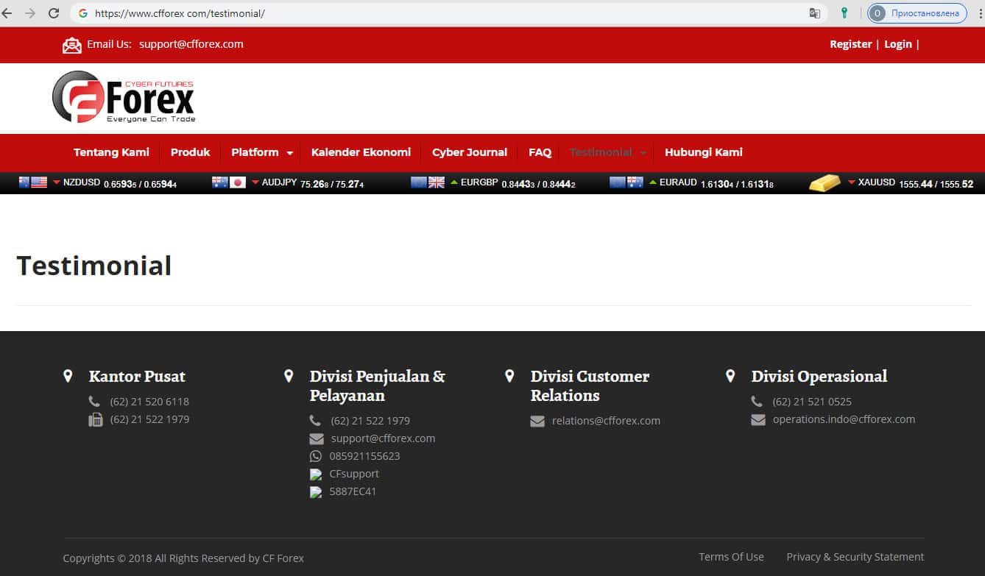985x576 pixels.
Task: Click the CF Forex logo
Action: tap(124, 97)
